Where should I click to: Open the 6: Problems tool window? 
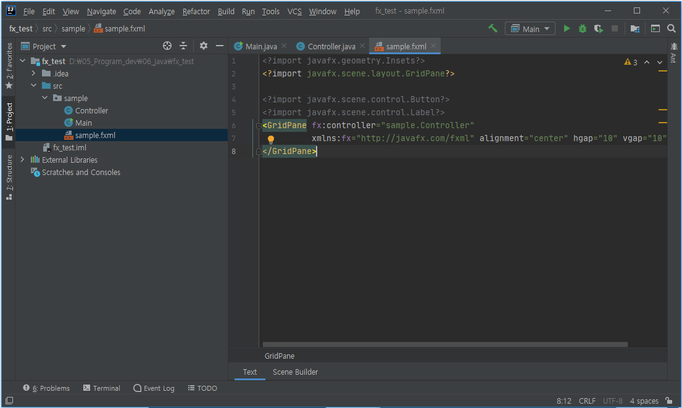coord(46,388)
